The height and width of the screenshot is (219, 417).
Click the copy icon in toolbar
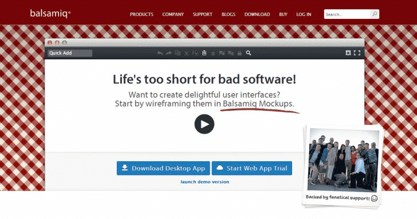coord(195,53)
